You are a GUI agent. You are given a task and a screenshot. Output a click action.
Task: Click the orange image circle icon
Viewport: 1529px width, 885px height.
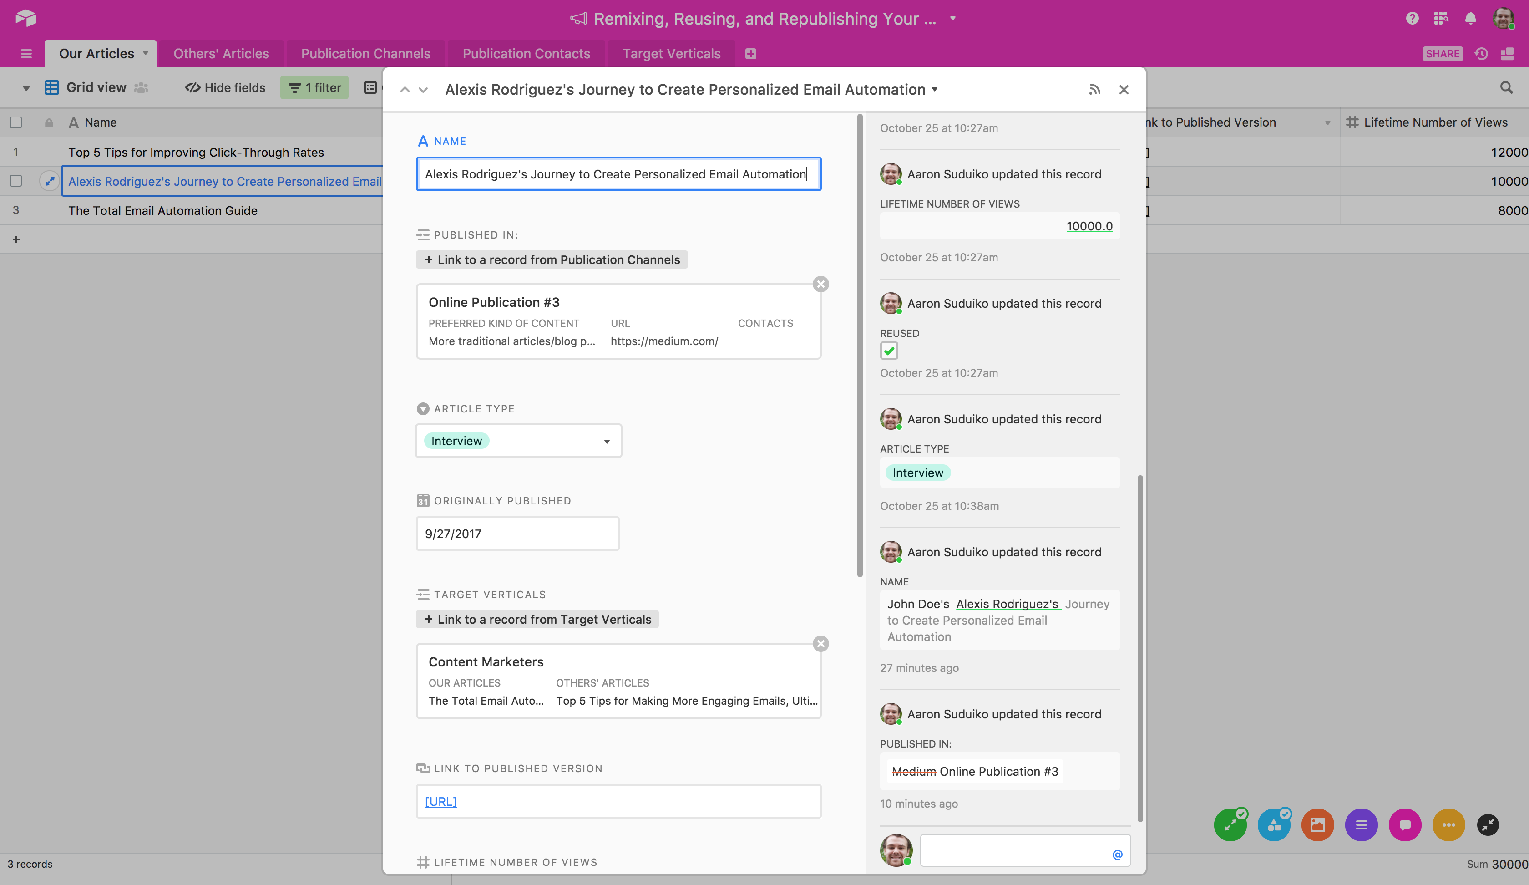tap(1318, 825)
